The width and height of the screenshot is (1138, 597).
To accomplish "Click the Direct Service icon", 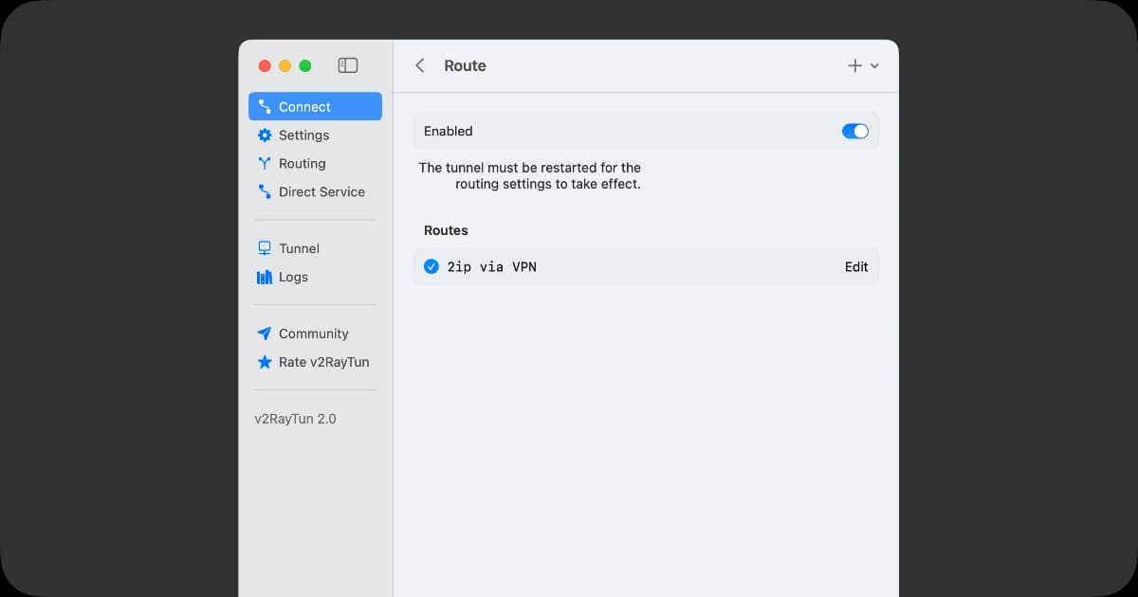I will pyautogui.click(x=265, y=192).
